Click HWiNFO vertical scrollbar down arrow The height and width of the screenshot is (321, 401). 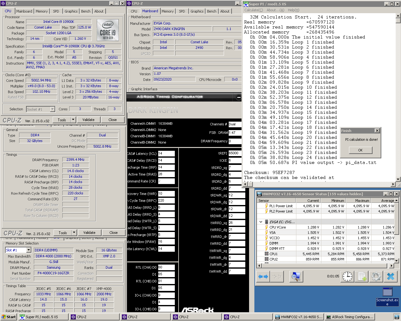(x=396, y=260)
